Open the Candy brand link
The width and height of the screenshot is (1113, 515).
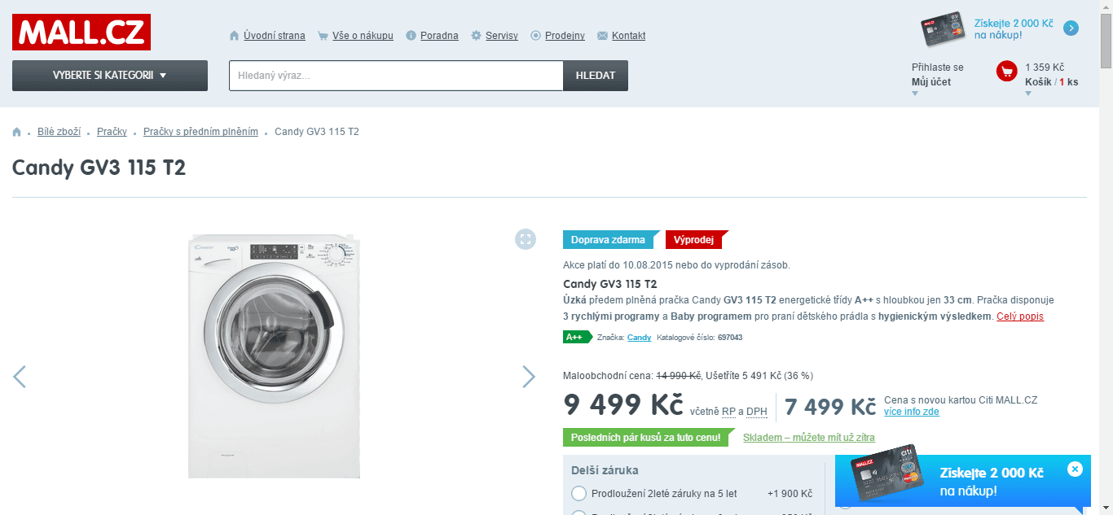click(x=639, y=338)
